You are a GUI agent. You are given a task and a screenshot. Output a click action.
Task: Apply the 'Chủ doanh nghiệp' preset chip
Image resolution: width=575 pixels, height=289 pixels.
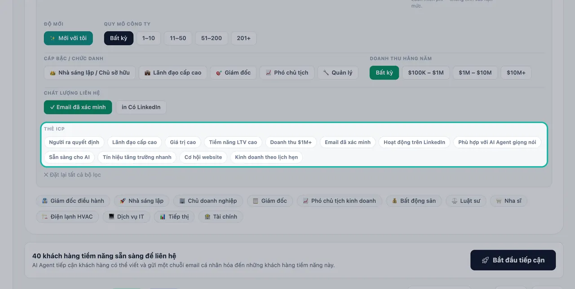pos(208,201)
